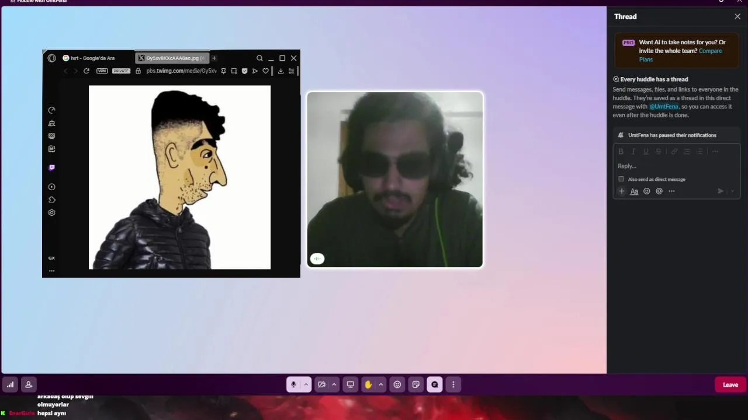
Task: Open emoji reactions in huddle bar
Action: click(397, 384)
